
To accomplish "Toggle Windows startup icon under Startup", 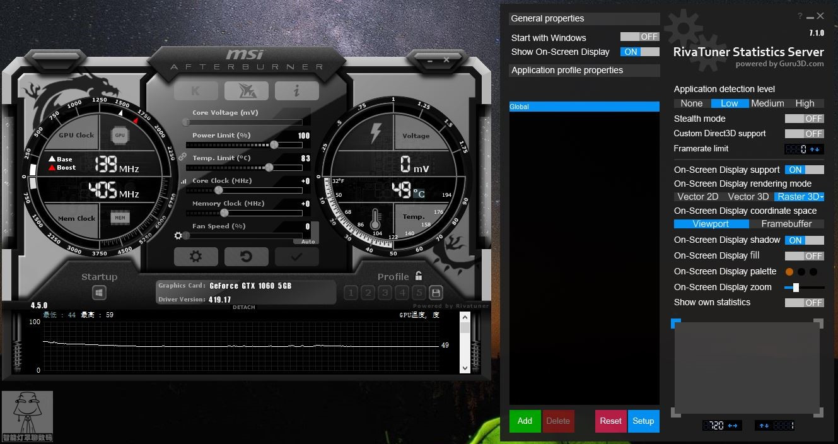I will (x=100, y=293).
